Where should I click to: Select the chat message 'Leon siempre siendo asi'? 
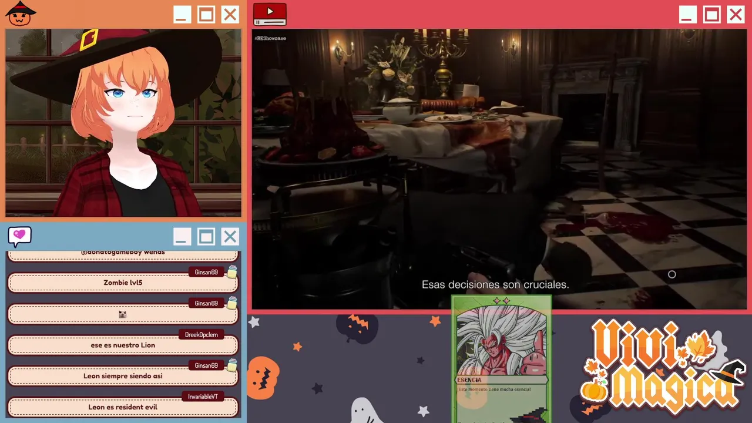123,376
